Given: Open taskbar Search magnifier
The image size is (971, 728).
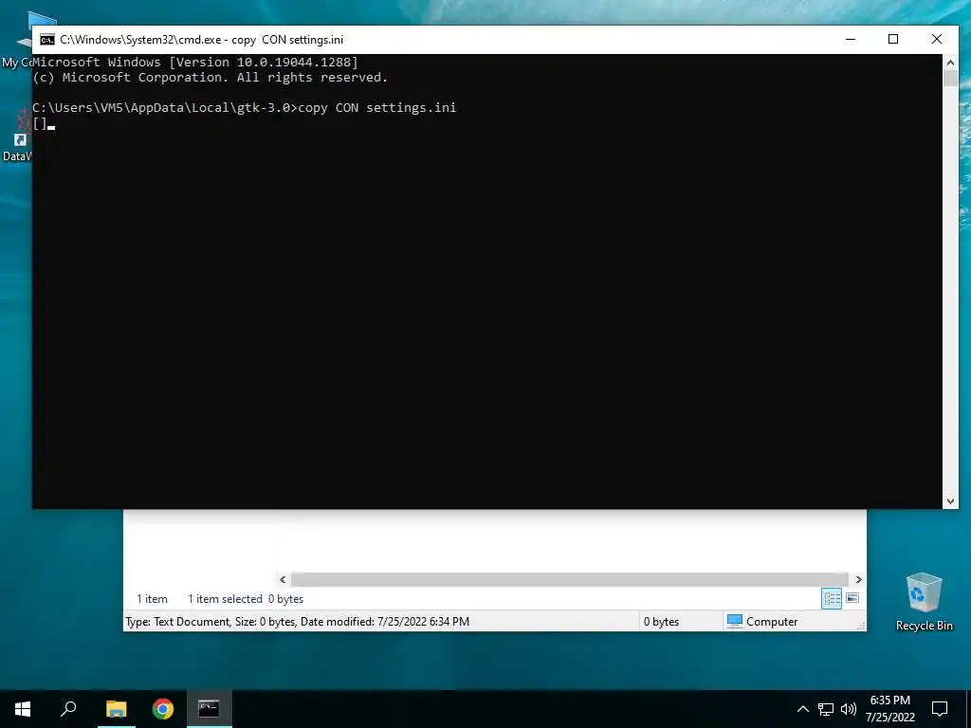Looking at the screenshot, I should 68,709.
